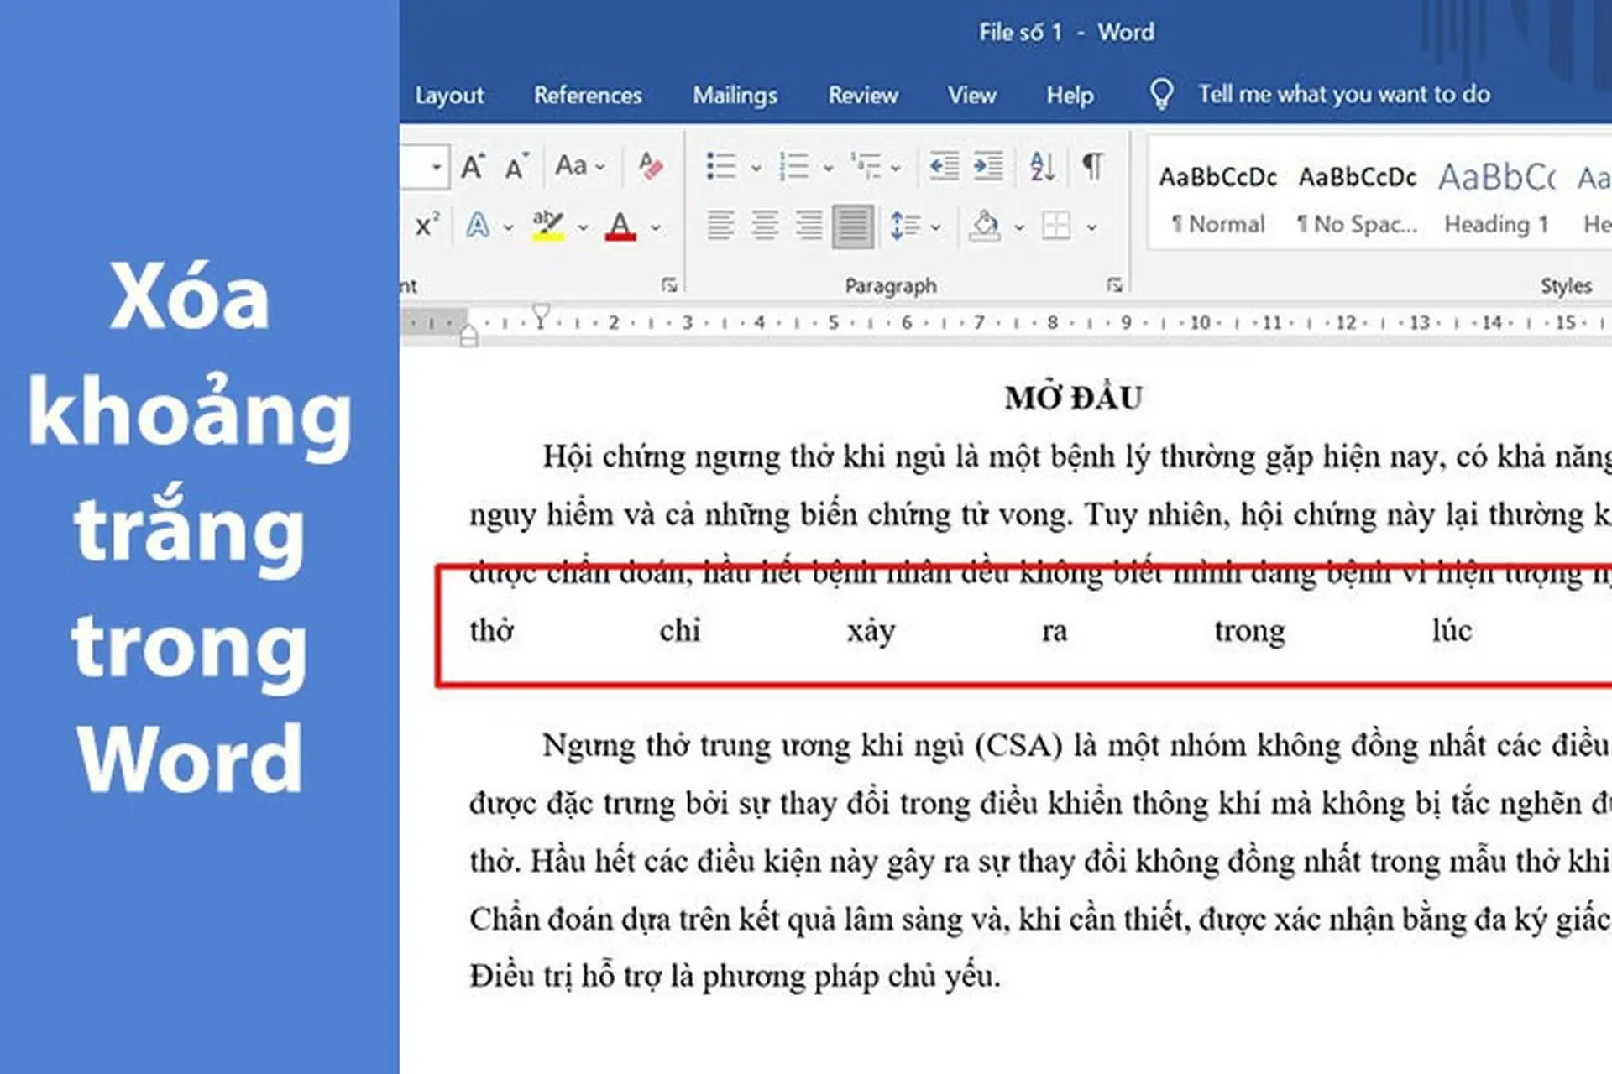Switch to the References ribbon tab

click(x=588, y=95)
